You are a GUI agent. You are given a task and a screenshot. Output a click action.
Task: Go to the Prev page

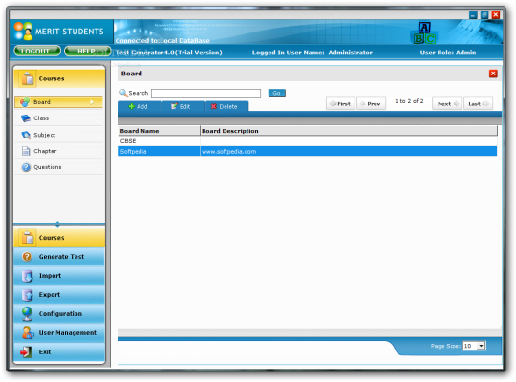[x=371, y=104]
